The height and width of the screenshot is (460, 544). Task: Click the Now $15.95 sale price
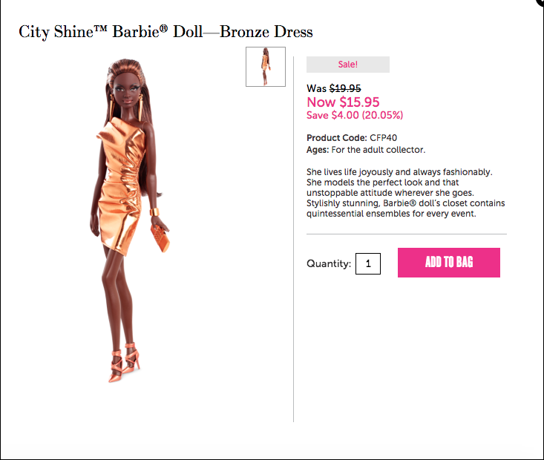(343, 102)
